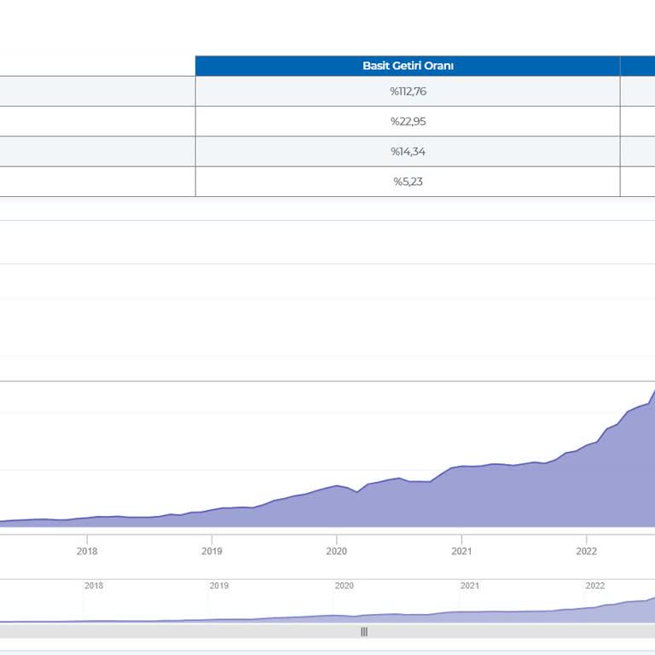
Task: Click the 2020 label on main chart axis
Action: click(337, 551)
